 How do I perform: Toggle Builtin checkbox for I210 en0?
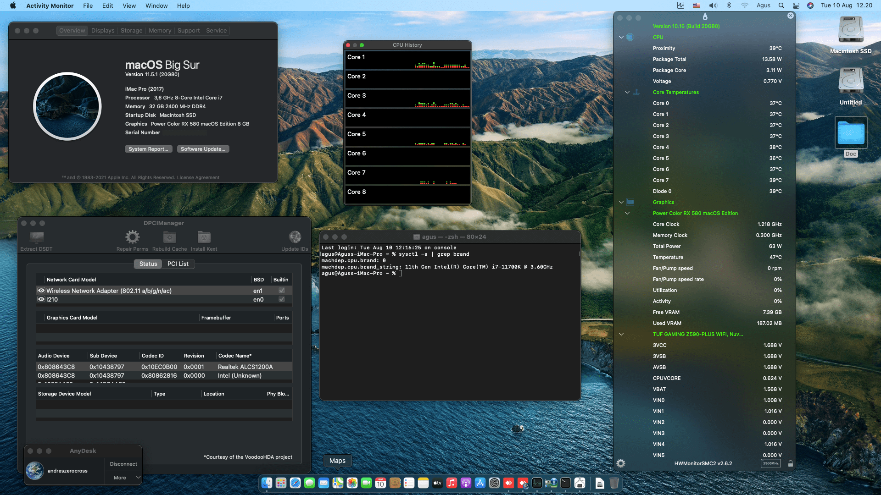(282, 299)
